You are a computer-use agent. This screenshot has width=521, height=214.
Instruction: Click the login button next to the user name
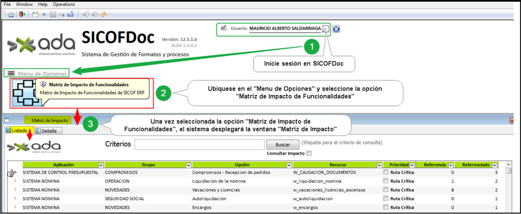(325, 29)
